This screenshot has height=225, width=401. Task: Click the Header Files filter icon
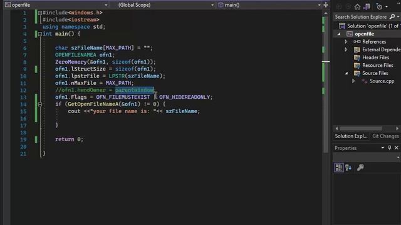pyautogui.click(x=357, y=57)
